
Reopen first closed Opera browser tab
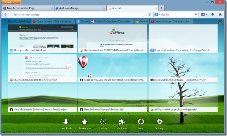coord(53,21)
